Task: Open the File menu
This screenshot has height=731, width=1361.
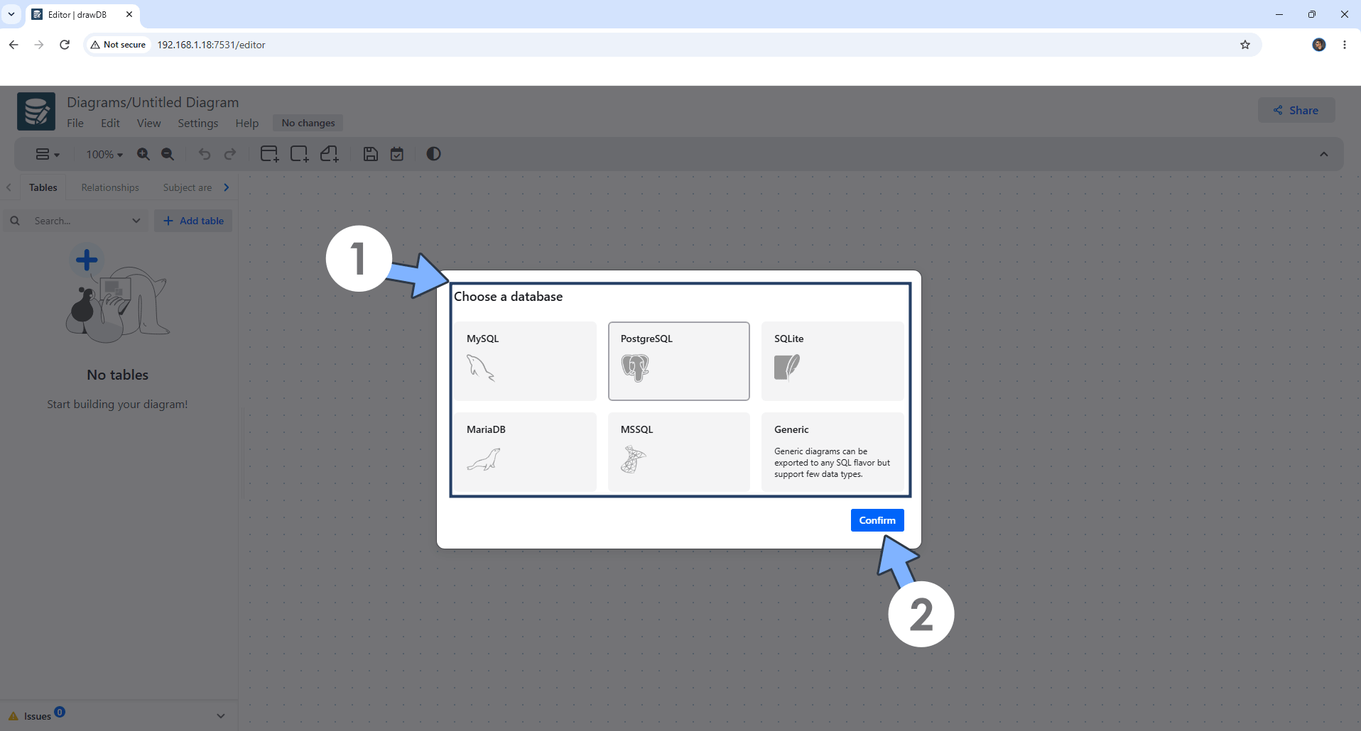Action: 75,123
